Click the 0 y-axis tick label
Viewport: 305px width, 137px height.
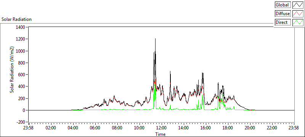click(x=24, y=110)
